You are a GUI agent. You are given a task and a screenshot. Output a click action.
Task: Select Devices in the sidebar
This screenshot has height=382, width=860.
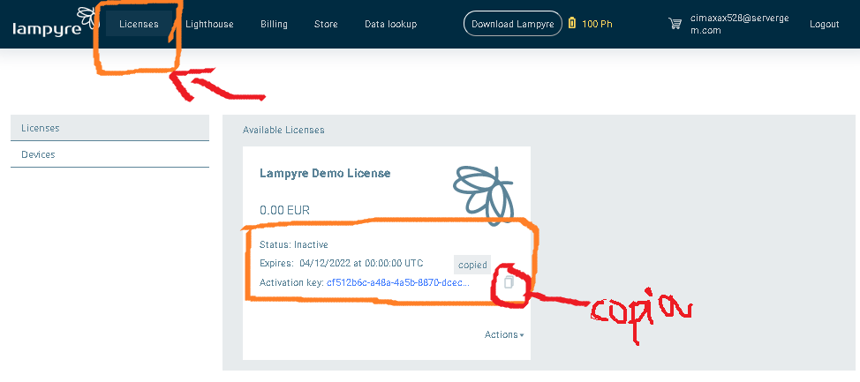109,154
